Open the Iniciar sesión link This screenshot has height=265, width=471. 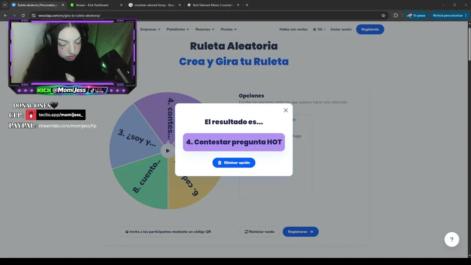coord(341,29)
